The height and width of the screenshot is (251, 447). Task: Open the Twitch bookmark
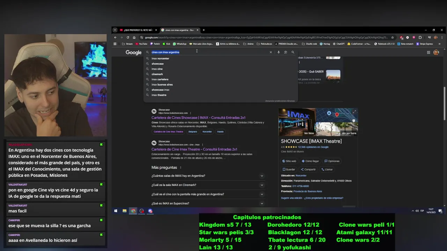click(155, 44)
